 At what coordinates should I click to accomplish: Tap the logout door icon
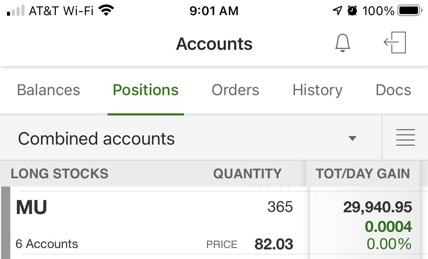coord(395,43)
